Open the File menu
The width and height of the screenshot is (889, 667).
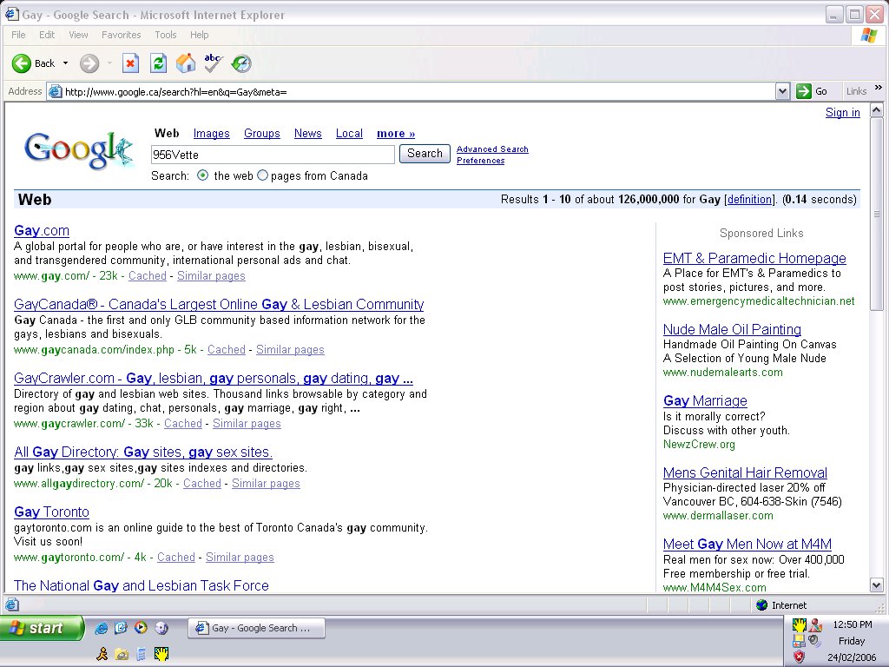click(x=18, y=35)
